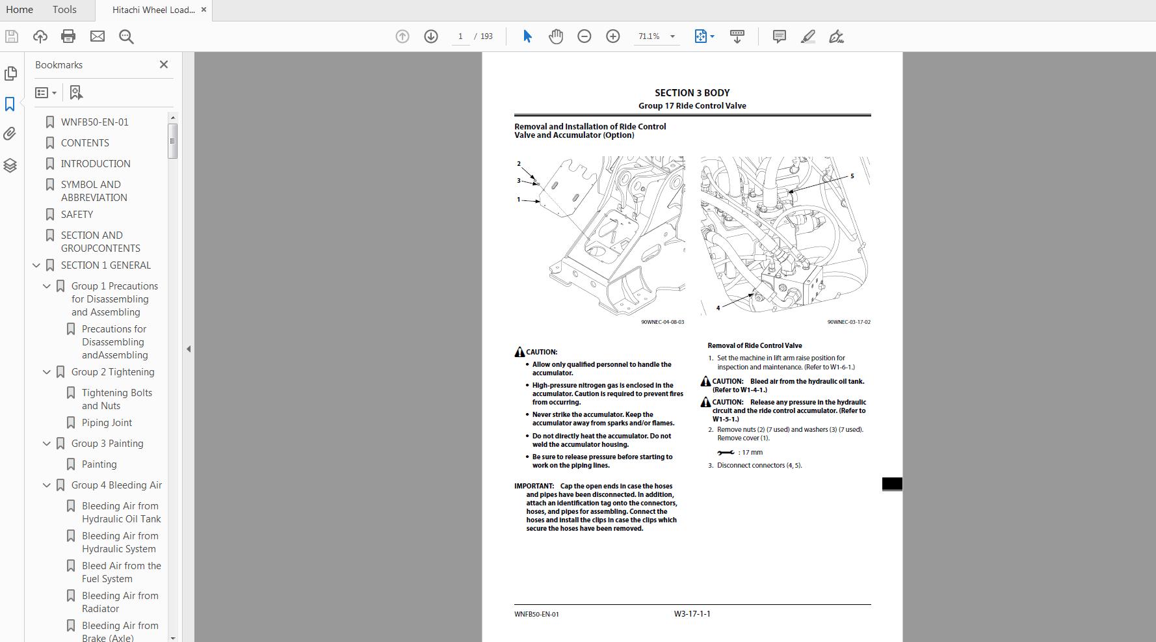Open the Add Comment tool
This screenshot has width=1156, height=642.
click(778, 36)
